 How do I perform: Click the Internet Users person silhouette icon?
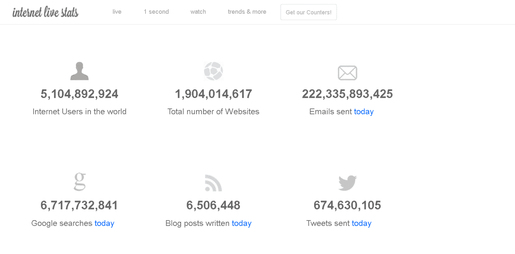pyautogui.click(x=79, y=71)
